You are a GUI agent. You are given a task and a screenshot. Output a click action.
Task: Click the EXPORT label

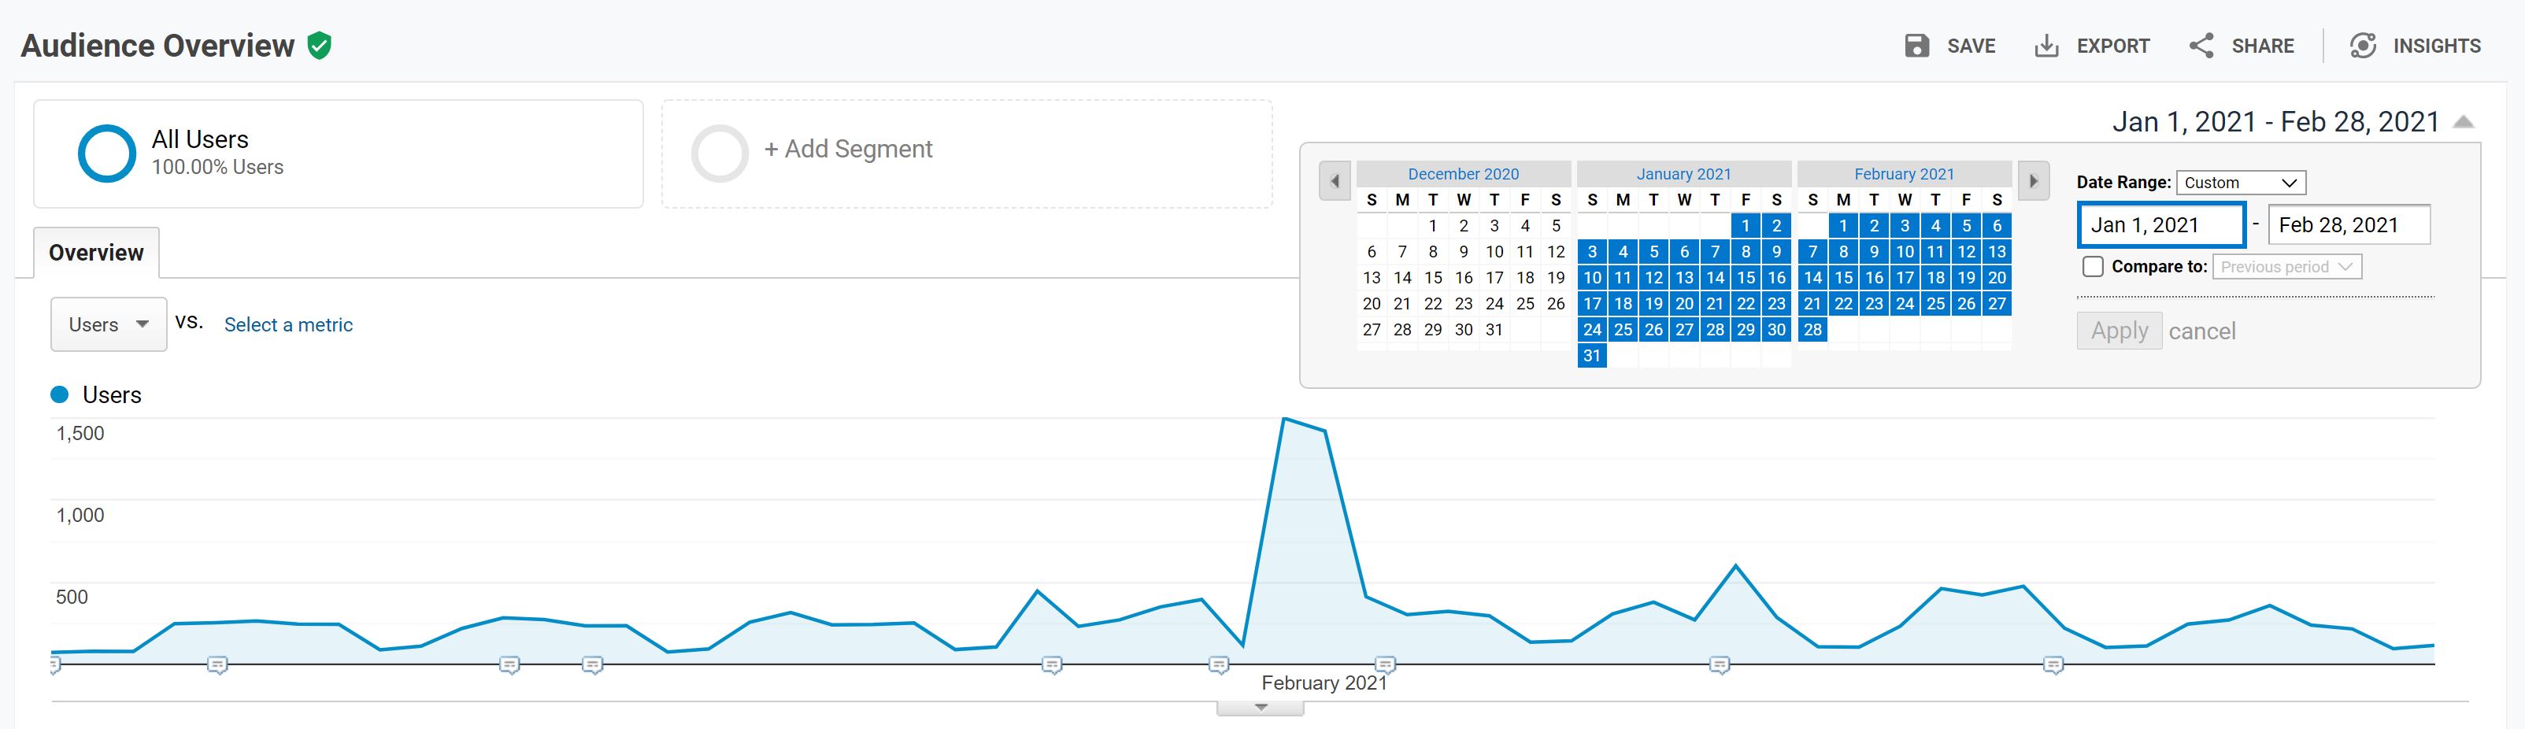tap(2113, 46)
